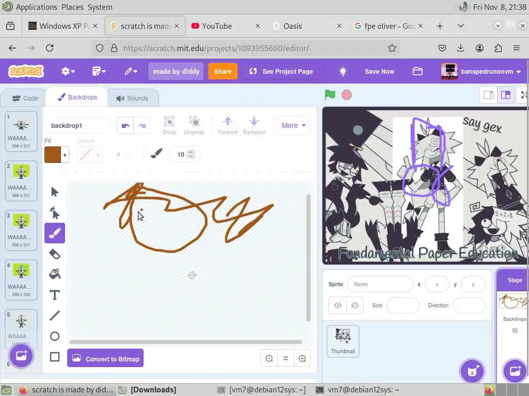Switch to small stage layout
529x396 pixels.
(x=488, y=95)
